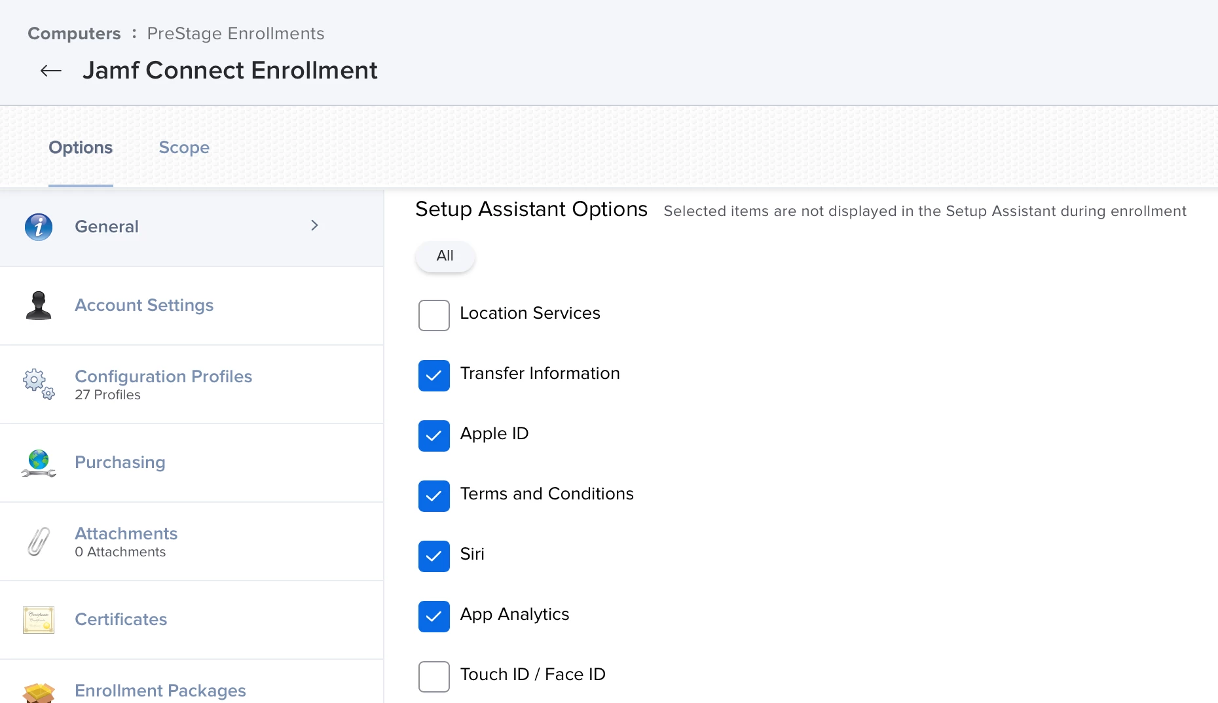Click the Terms and Conditions label
The image size is (1218, 703).
click(x=547, y=494)
